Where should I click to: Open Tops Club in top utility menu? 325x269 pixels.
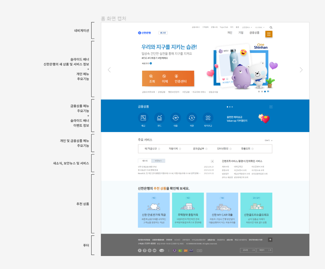click(x=224, y=27)
